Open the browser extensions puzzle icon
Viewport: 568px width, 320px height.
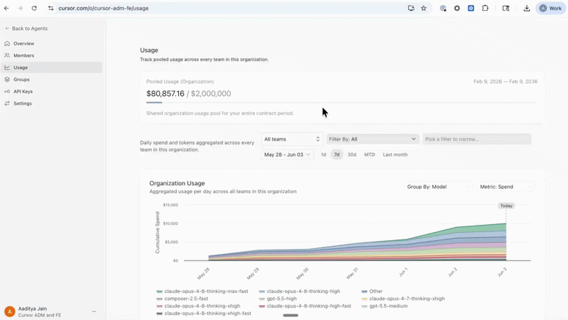click(485, 8)
